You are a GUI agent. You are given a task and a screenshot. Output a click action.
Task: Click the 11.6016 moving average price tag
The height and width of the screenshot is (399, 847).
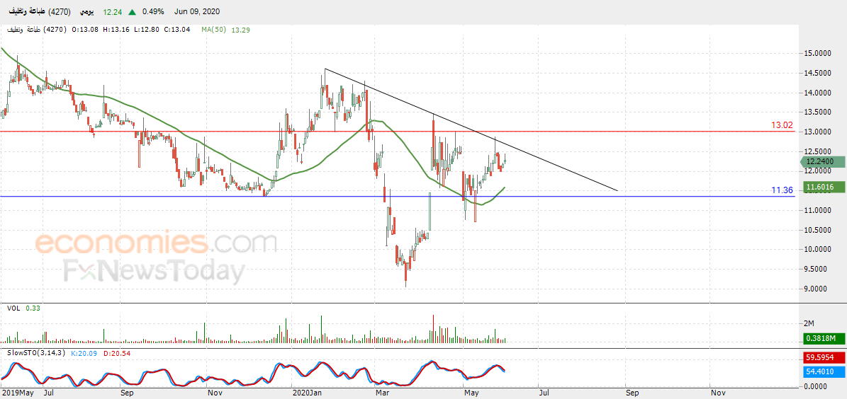[x=821, y=187]
